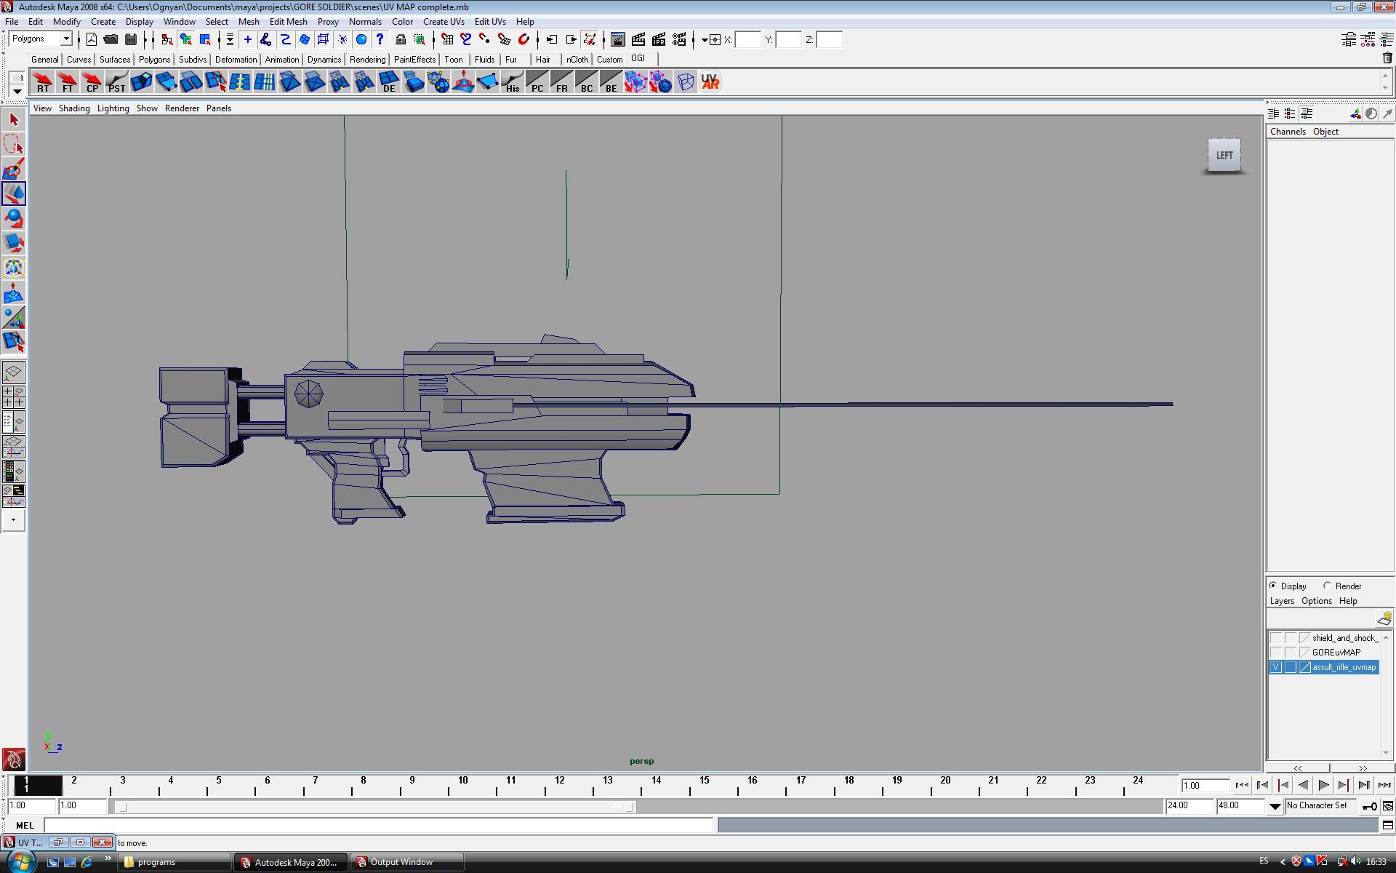Screen dimensions: 1396x873
Task: Open the Shading panel menu
Action: [x=74, y=108]
